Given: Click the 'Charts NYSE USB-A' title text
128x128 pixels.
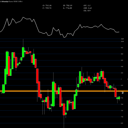Looking at the screenshot, I should pyautogui.click(x=15, y=2).
